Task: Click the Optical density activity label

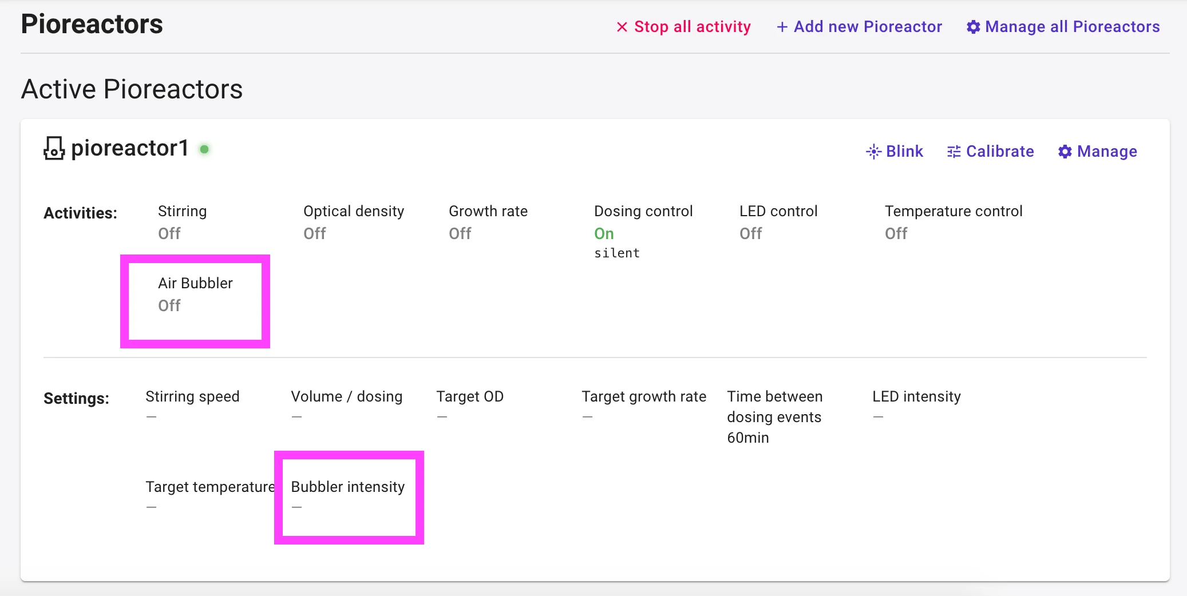Action: [x=354, y=211]
